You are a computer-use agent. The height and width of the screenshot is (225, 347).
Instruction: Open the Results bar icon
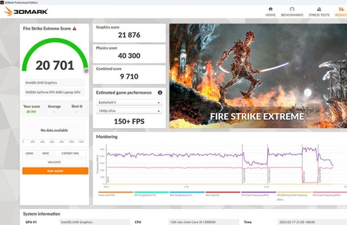(x=341, y=9)
